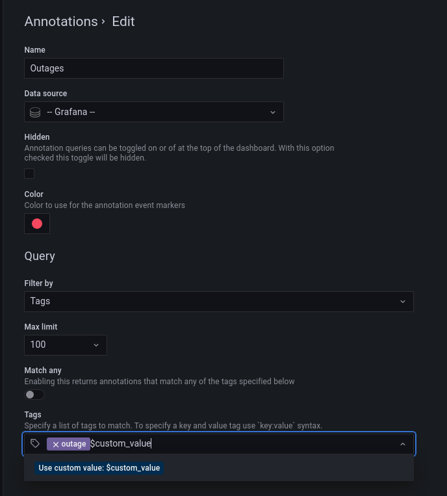Click the Name field containing Outages
Viewport: 447px width, 496px height.
pyautogui.click(x=154, y=68)
